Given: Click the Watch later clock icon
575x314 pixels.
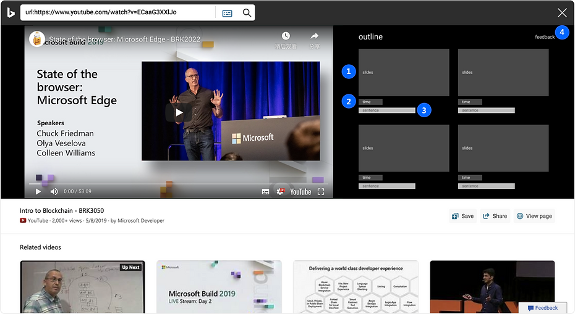Looking at the screenshot, I should [286, 36].
